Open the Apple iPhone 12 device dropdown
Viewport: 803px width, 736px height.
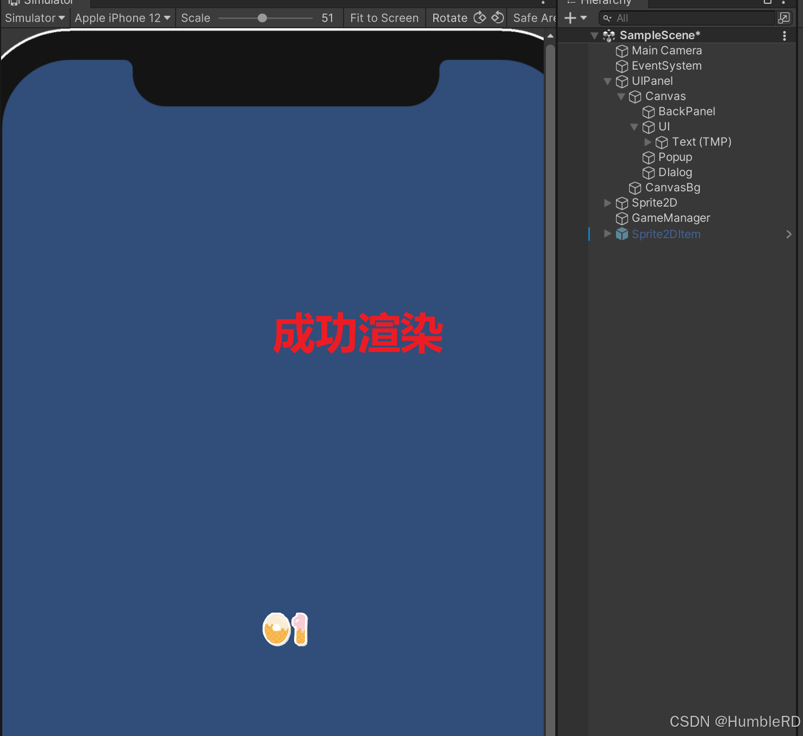point(122,18)
